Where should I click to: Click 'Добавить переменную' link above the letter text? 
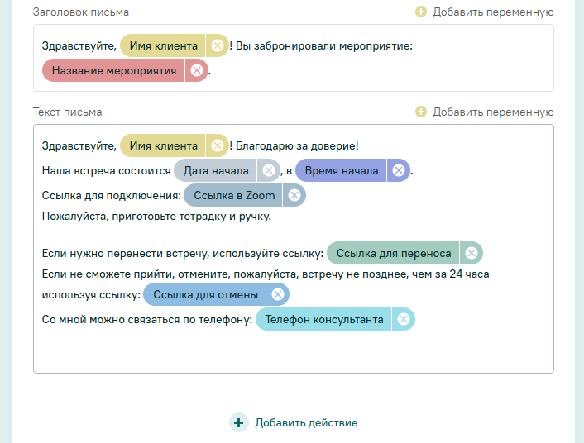tap(493, 112)
